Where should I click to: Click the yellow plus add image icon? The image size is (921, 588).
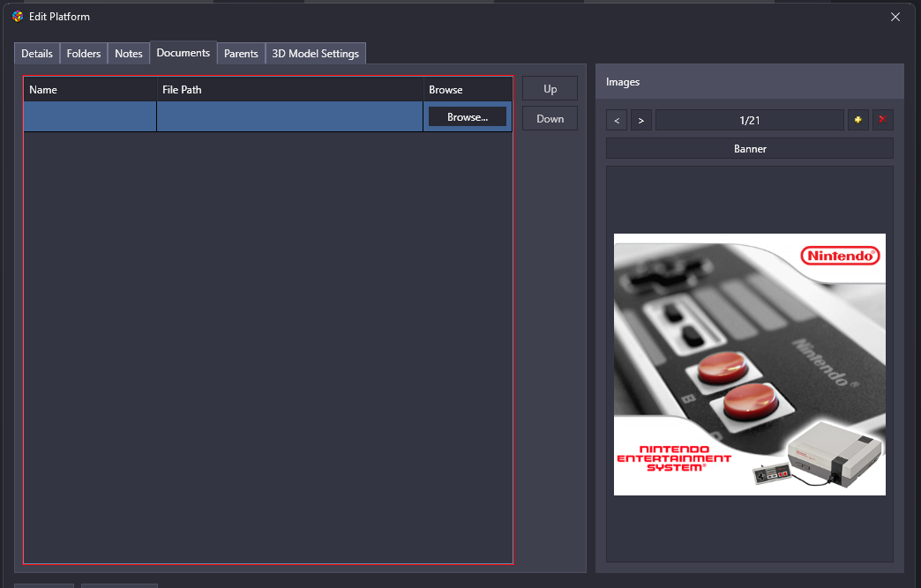857,120
